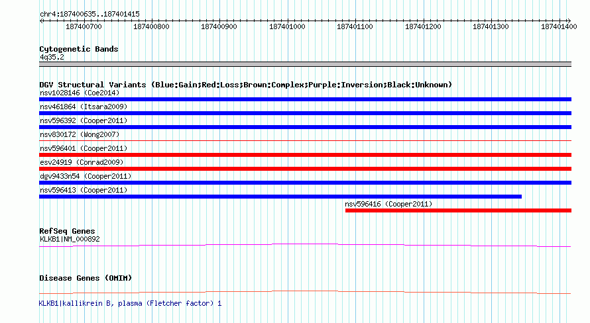The height and width of the screenshot is (323, 590).
Task: Click ruler position 187400700
Action: [x=84, y=26]
